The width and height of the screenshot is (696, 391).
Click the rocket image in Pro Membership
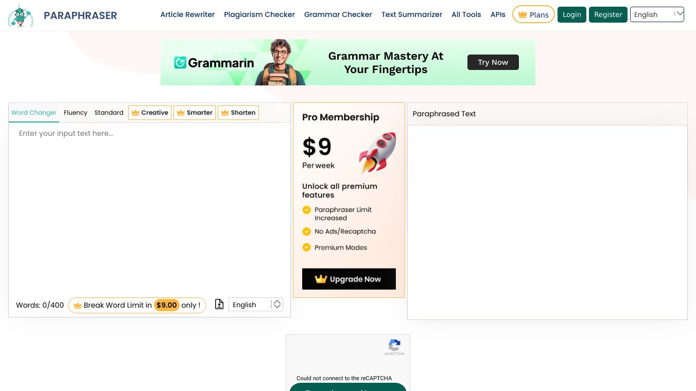tap(377, 153)
